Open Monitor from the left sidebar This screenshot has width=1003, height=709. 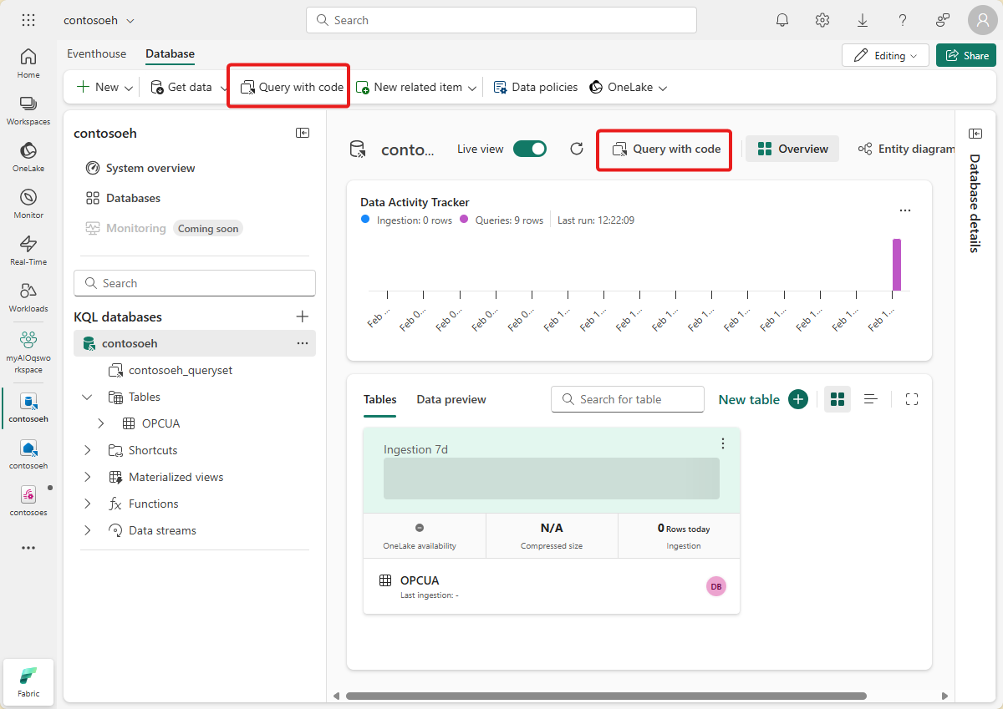[28, 203]
